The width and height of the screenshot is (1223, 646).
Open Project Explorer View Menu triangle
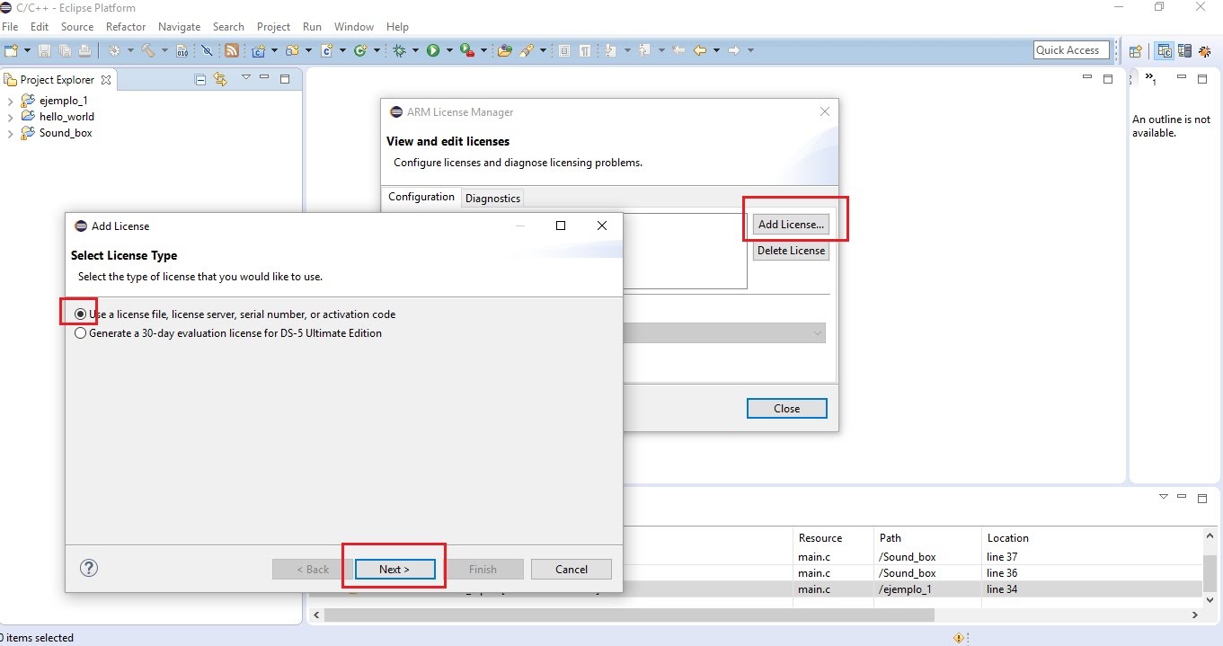point(246,78)
